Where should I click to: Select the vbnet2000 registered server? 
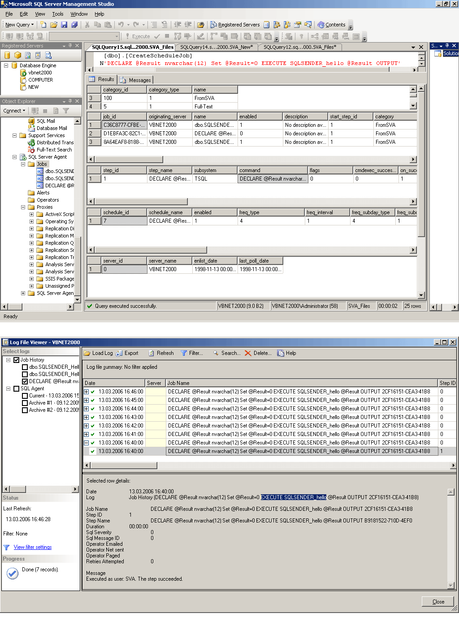click(x=40, y=73)
